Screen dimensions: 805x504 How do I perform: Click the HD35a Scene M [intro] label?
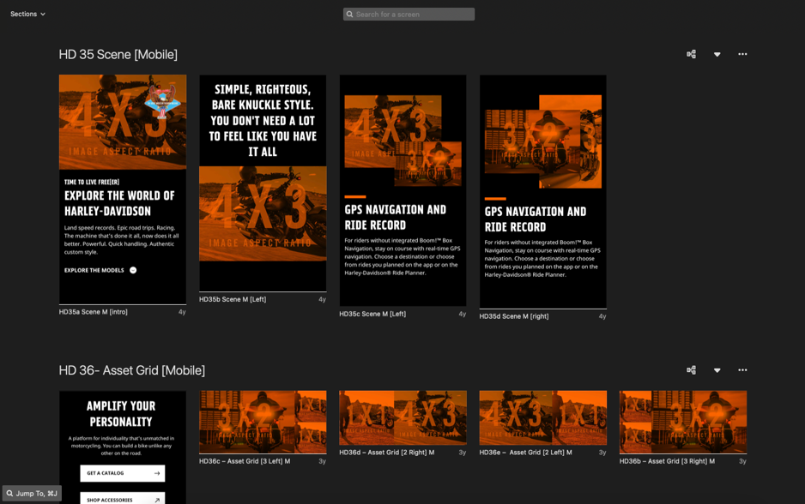(x=94, y=312)
